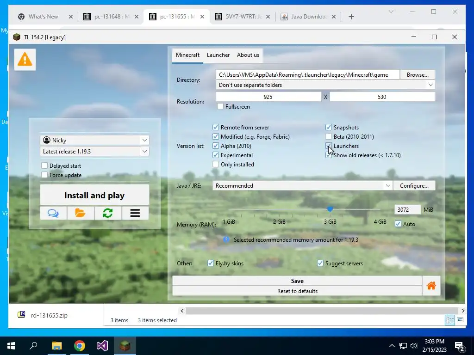Click Configure... Java button
474x355 pixels.
(x=414, y=186)
